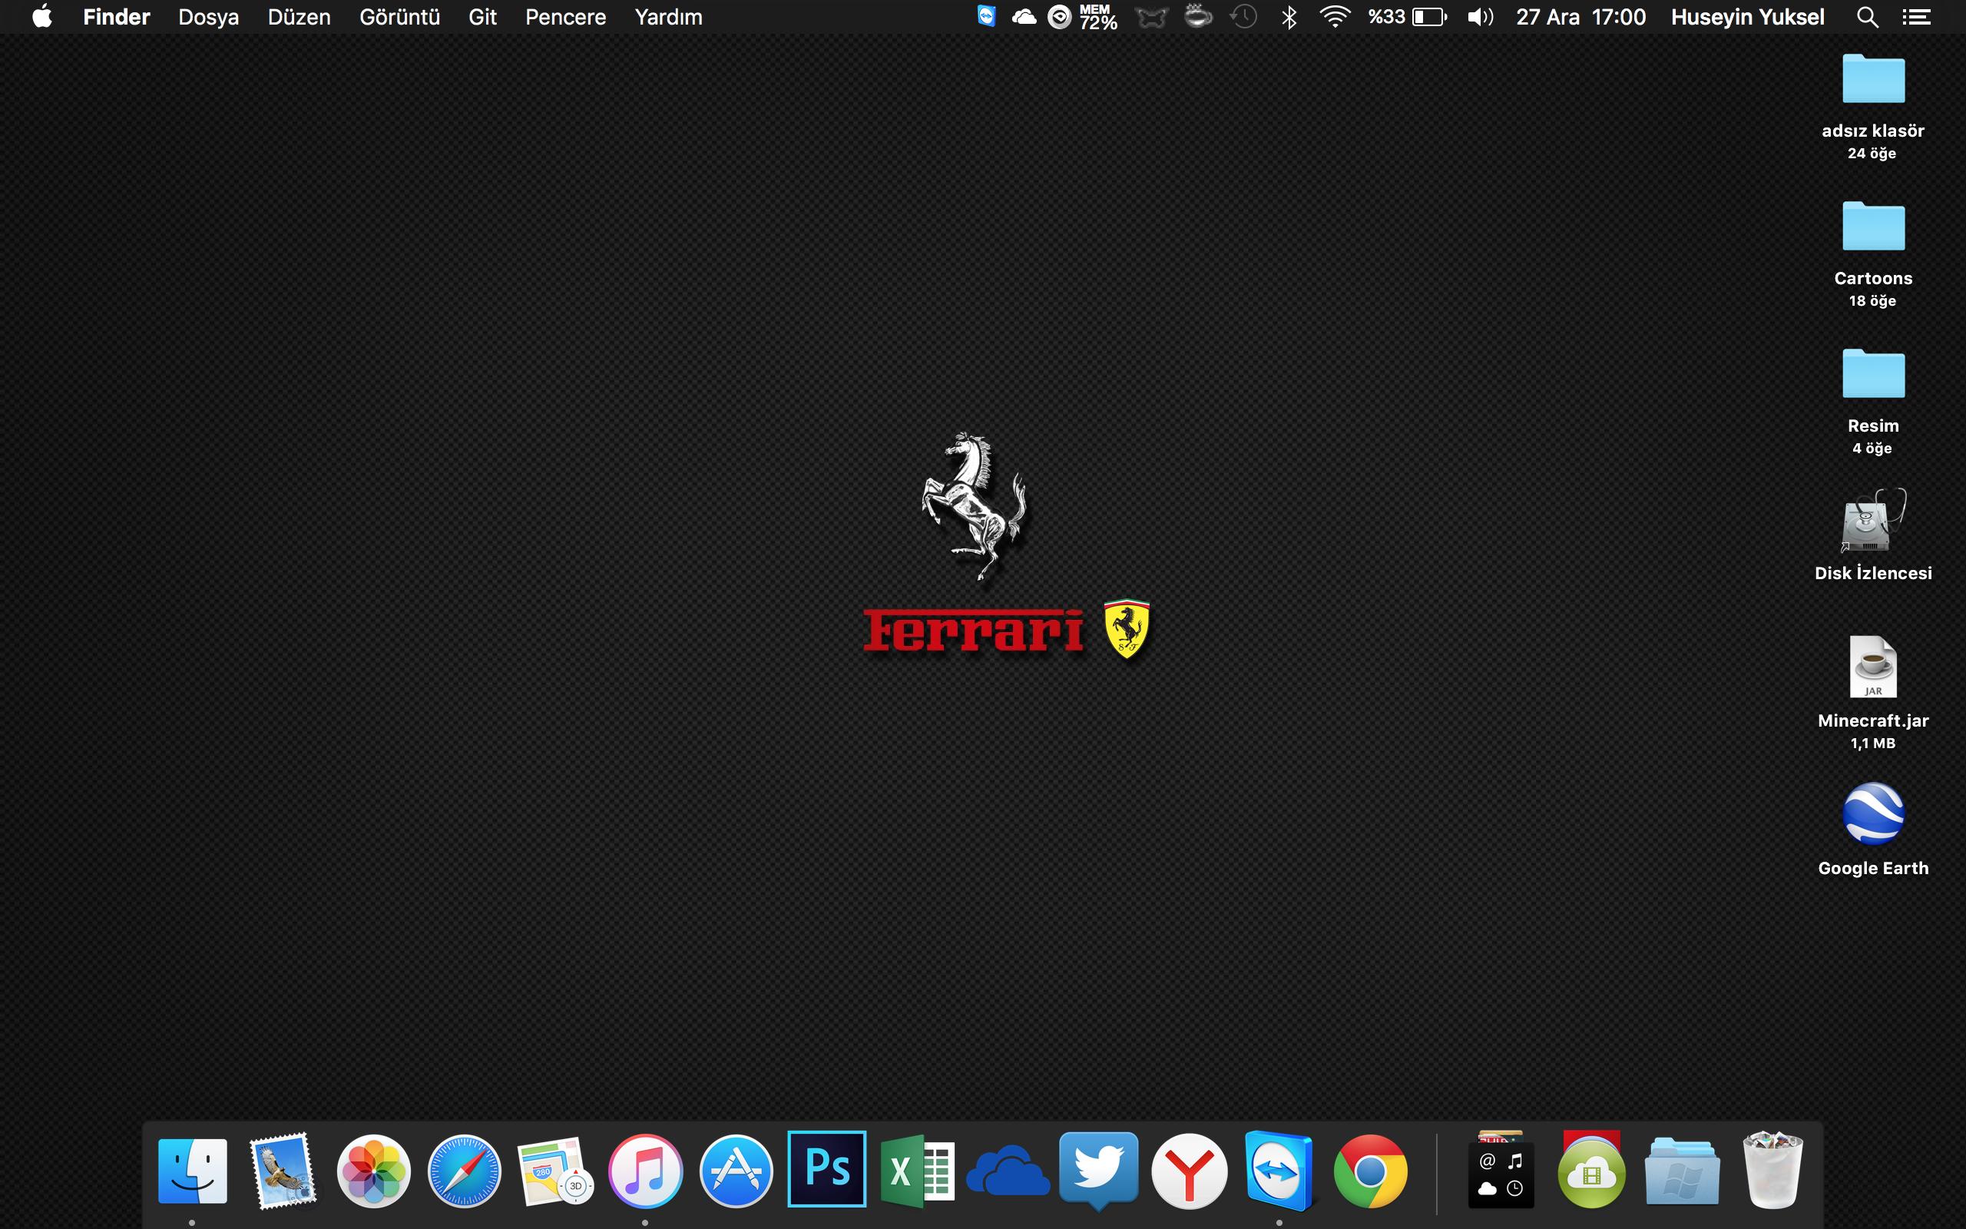The image size is (1966, 1229).
Task: Select the Minecraft.jar file
Action: [x=1873, y=667]
